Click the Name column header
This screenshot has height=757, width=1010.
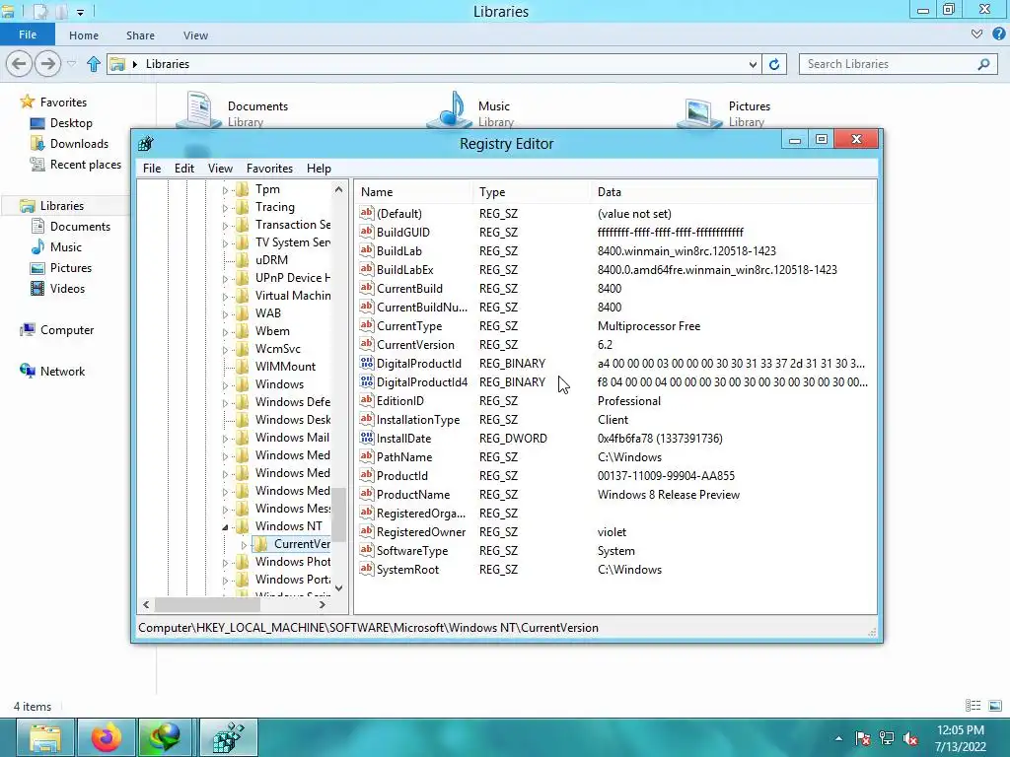click(412, 192)
